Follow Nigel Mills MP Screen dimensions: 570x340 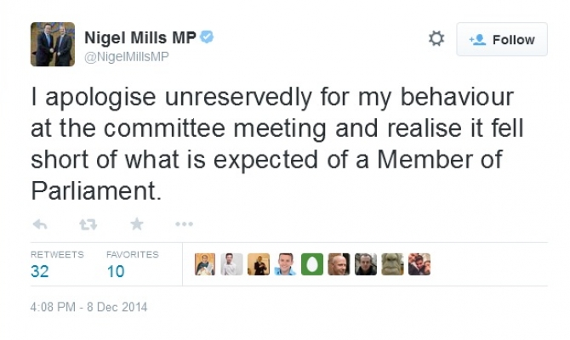(502, 40)
